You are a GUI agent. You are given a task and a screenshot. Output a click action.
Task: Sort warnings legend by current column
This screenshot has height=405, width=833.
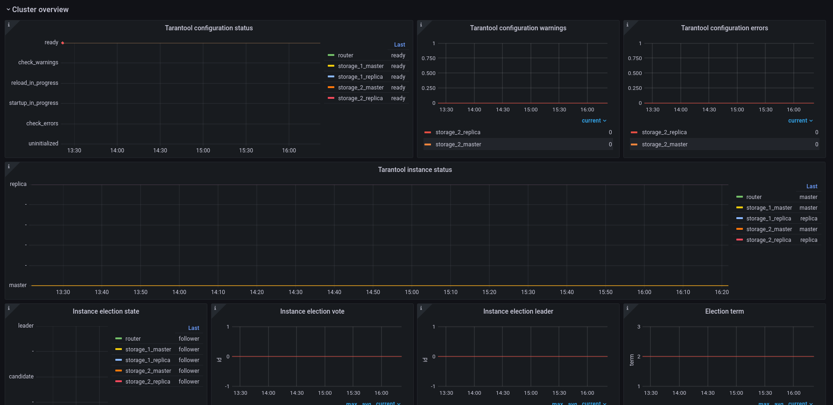pos(594,121)
